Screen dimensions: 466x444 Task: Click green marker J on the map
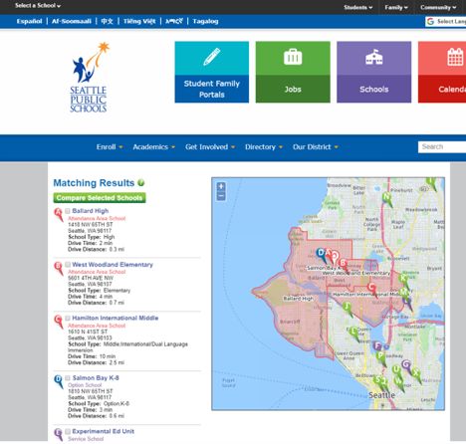pyautogui.click(x=348, y=309)
